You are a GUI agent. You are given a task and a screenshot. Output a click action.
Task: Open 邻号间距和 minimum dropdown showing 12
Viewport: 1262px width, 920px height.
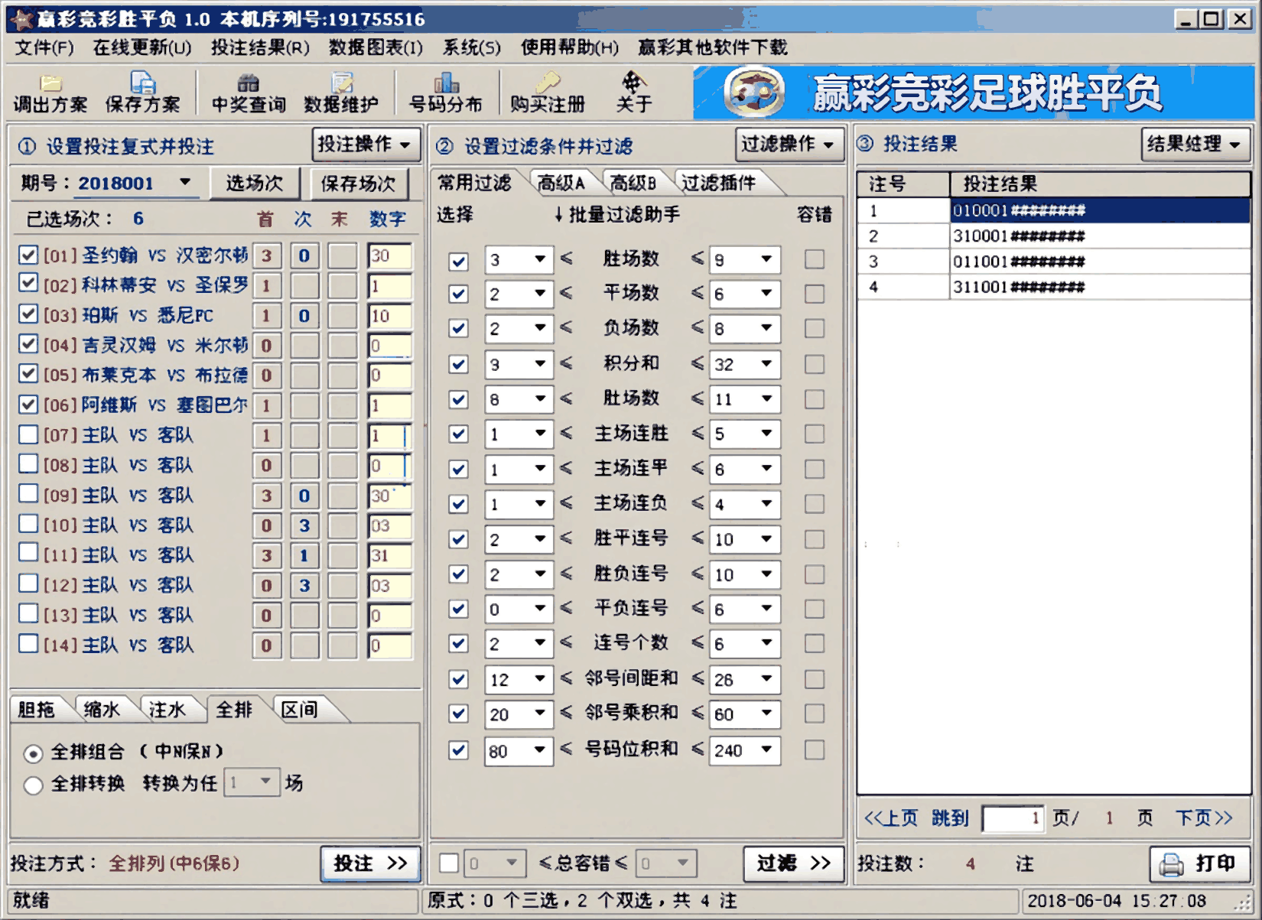(x=540, y=679)
